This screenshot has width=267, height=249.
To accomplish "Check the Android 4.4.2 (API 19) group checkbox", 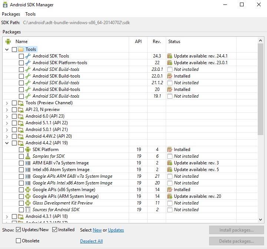I will pos(14,143).
